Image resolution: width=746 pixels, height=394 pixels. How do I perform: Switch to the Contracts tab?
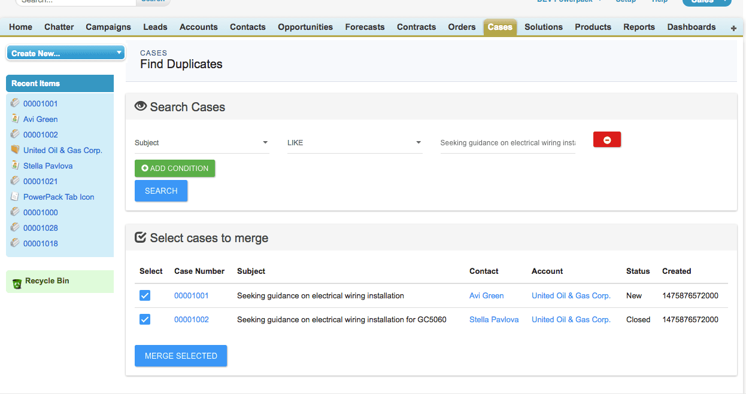[417, 27]
